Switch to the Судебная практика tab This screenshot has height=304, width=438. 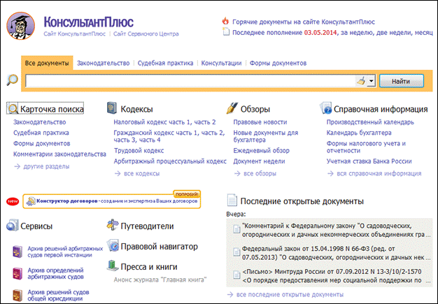click(165, 63)
